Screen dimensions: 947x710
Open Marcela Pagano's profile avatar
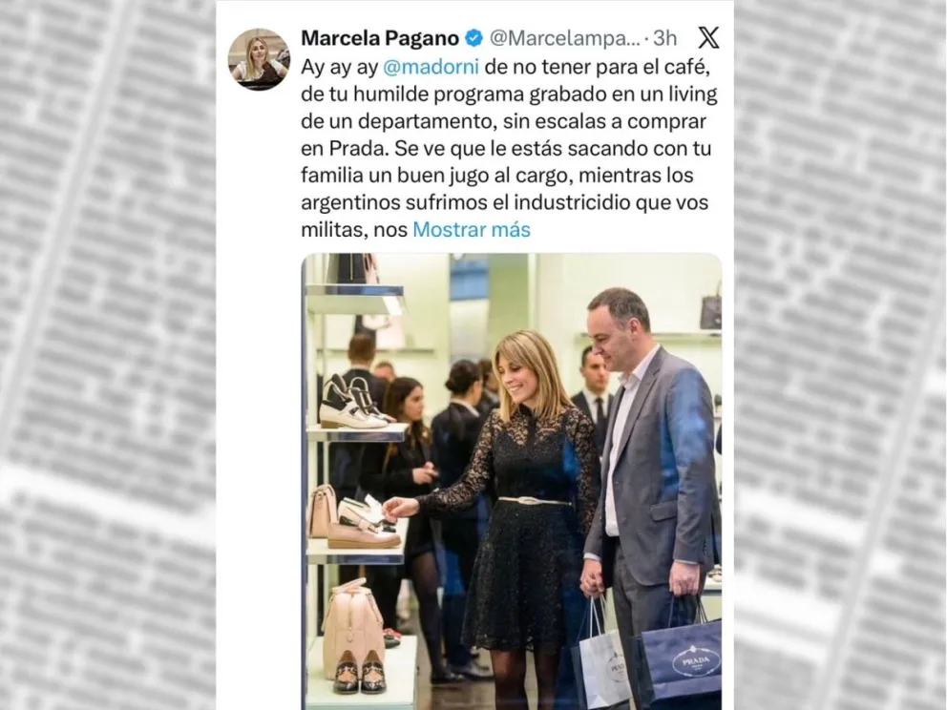(x=259, y=59)
